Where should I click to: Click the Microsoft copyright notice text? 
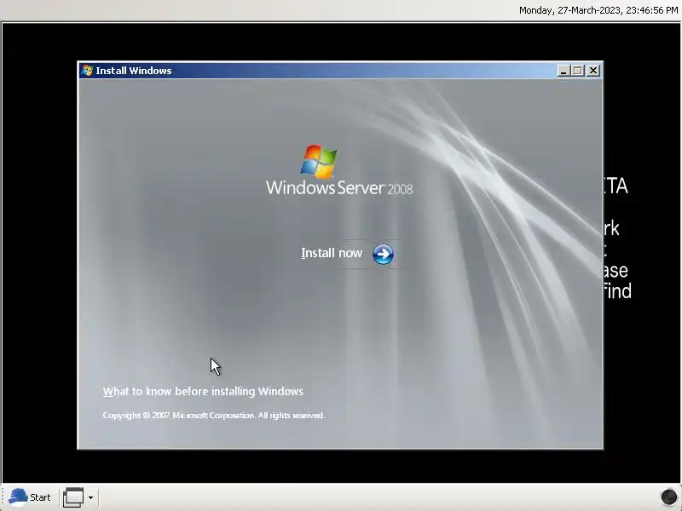click(214, 416)
